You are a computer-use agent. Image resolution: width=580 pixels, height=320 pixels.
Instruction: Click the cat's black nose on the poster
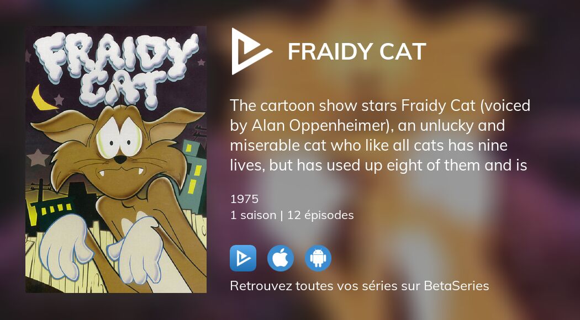(119, 159)
